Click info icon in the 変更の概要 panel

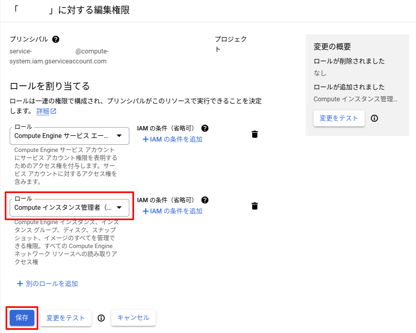tap(375, 118)
